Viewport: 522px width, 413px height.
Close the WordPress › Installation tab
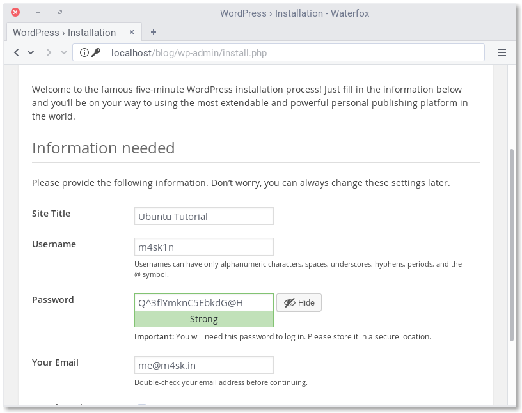tap(131, 32)
